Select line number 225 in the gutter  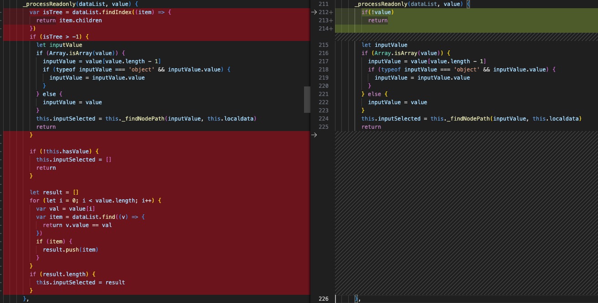[324, 127]
